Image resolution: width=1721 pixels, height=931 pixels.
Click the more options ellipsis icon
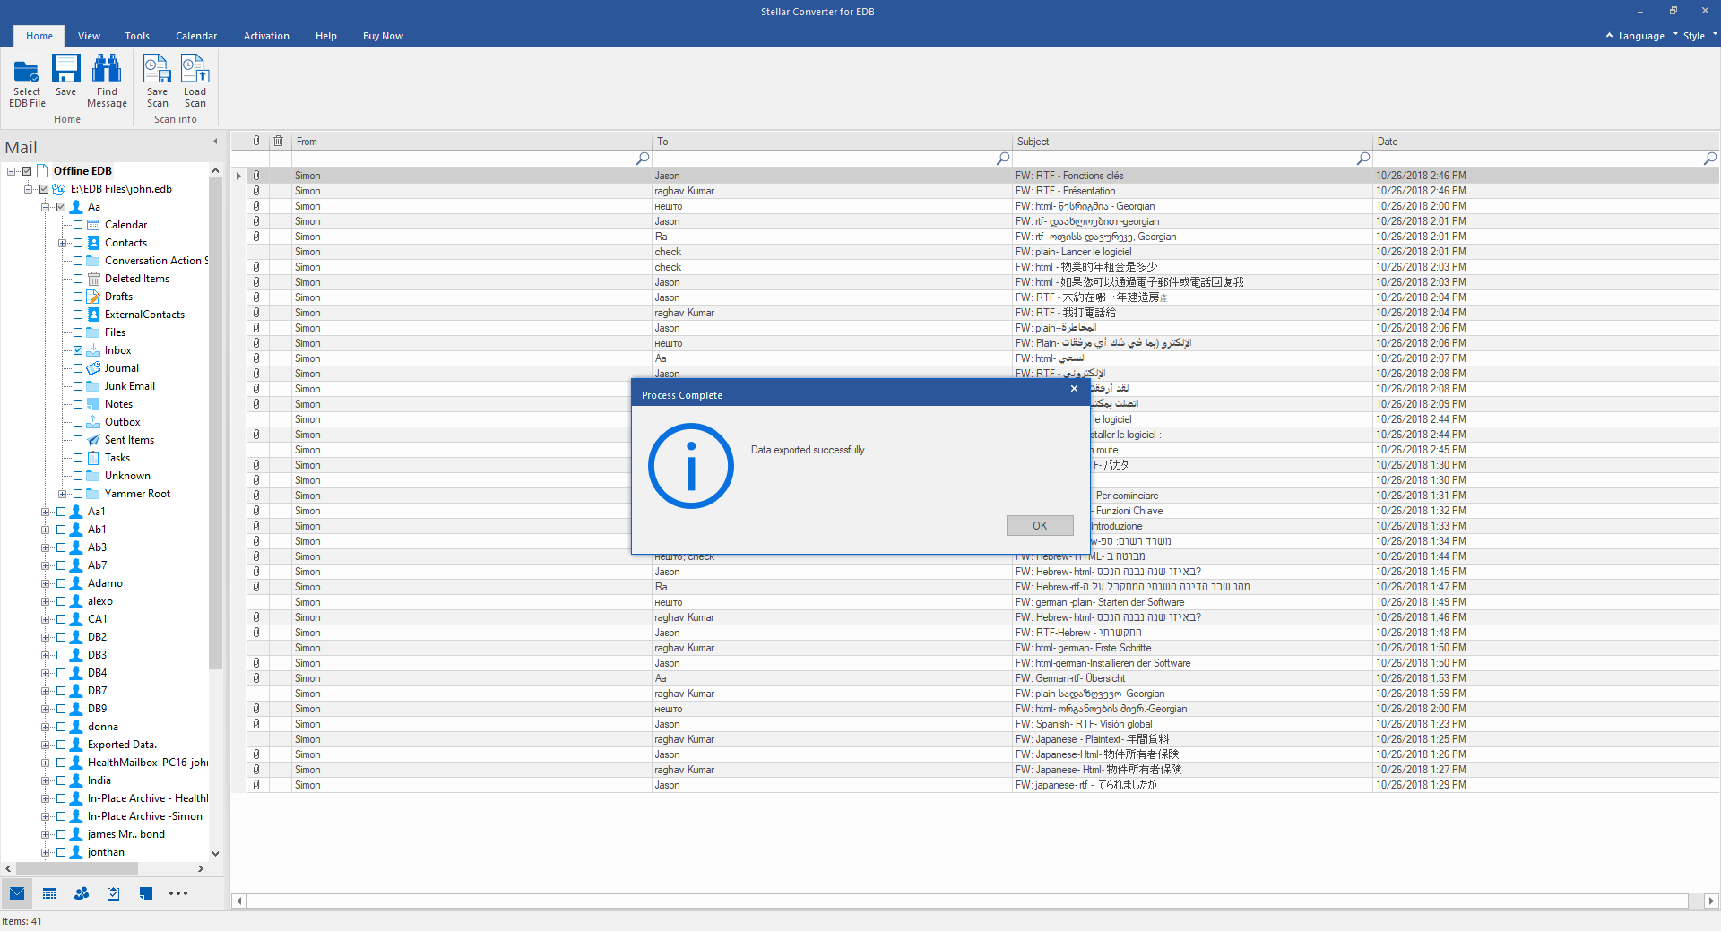(x=178, y=893)
